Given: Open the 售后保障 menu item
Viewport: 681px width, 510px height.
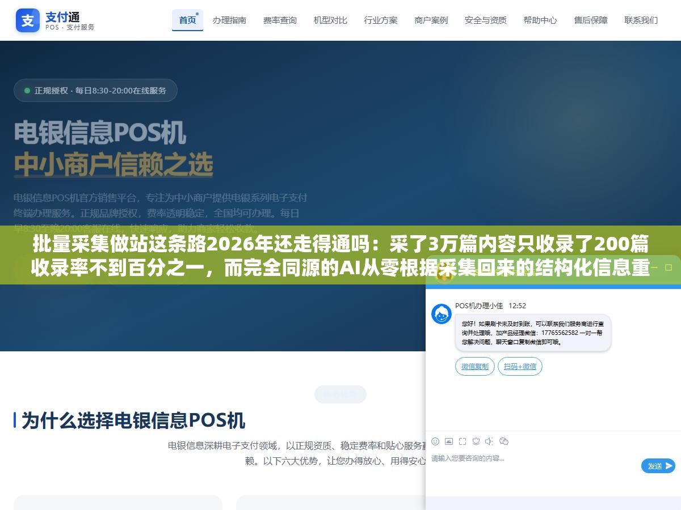Looking at the screenshot, I should coord(591,20).
